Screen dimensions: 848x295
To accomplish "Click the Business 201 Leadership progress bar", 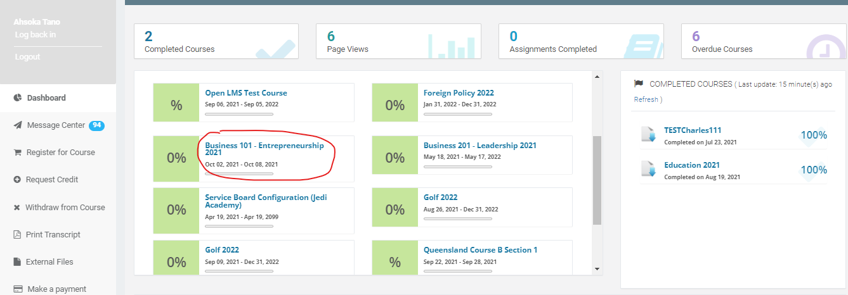I will (457, 166).
